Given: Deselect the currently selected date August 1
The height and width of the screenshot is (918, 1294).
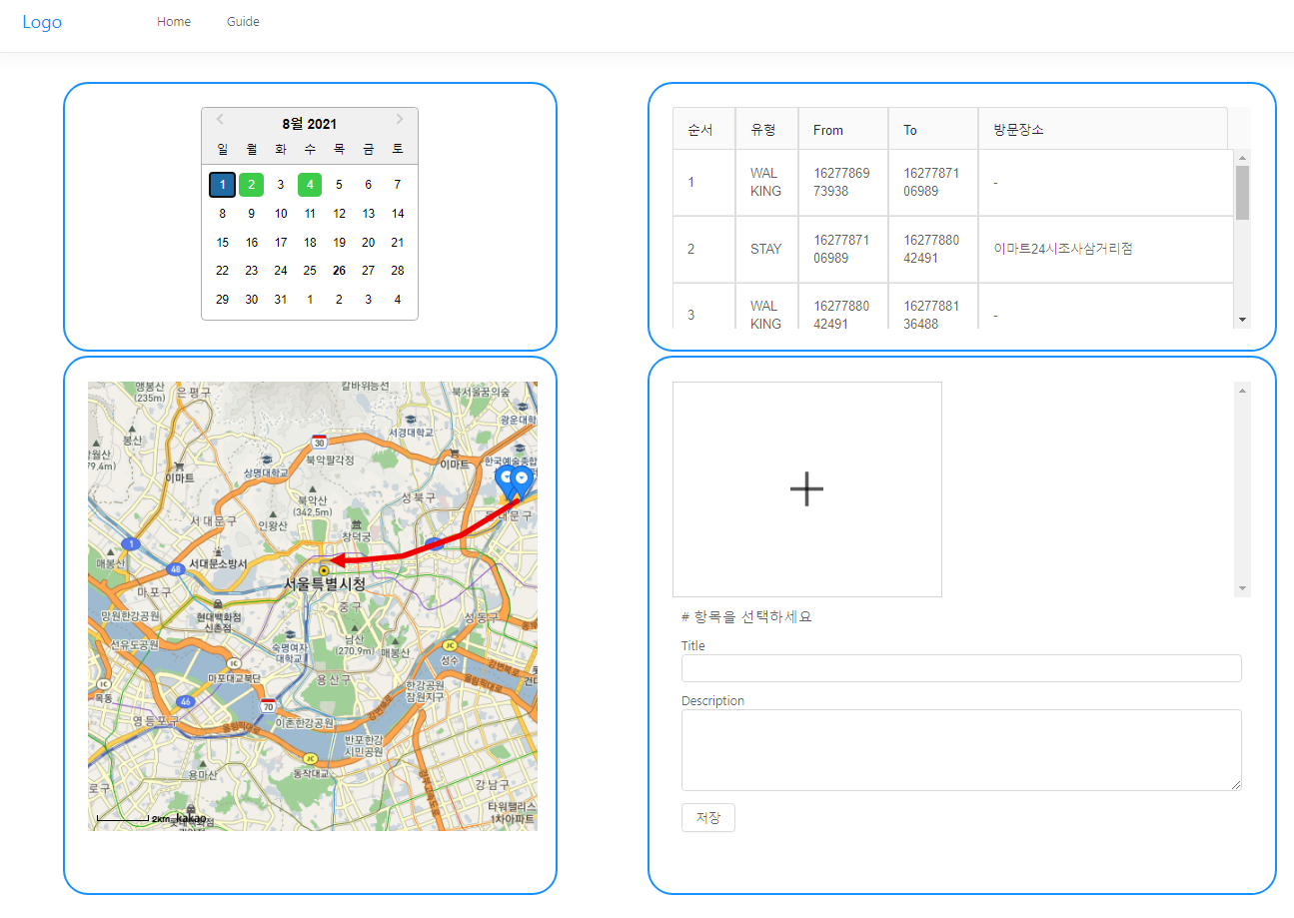Looking at the screenshot, I should pyautogui.click(x=222, y=184).
